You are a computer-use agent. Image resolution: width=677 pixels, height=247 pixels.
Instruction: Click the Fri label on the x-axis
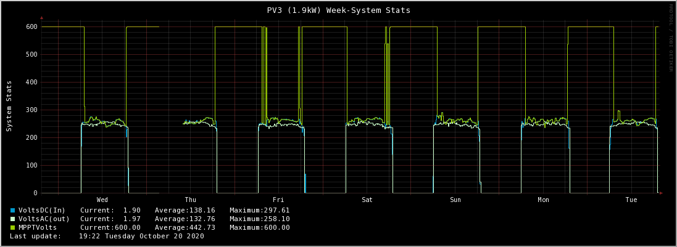click(x=278, y=200)
